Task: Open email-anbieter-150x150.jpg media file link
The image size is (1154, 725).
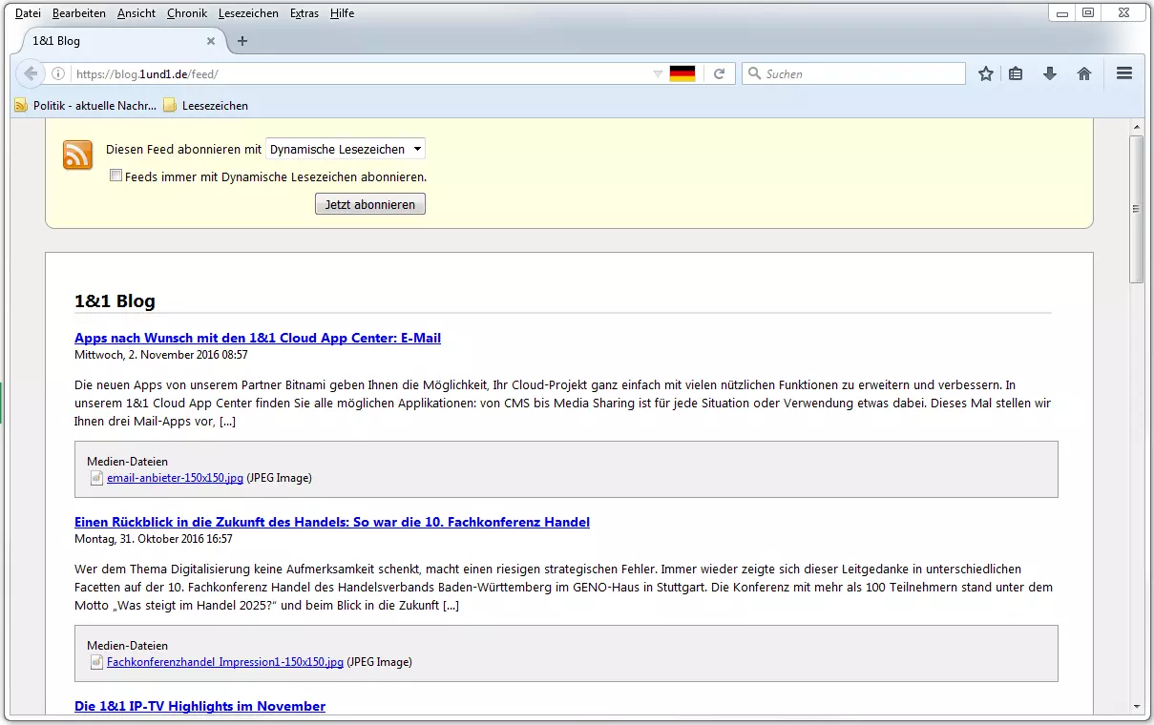Action: pos(175,478)
